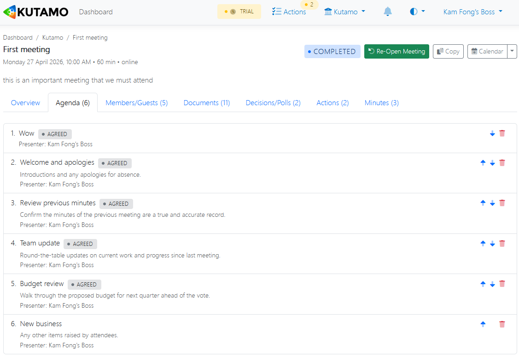Move 'Welcome and apologies' down
This screenshot has height=358, width=519.
click(x=492, y=163)
